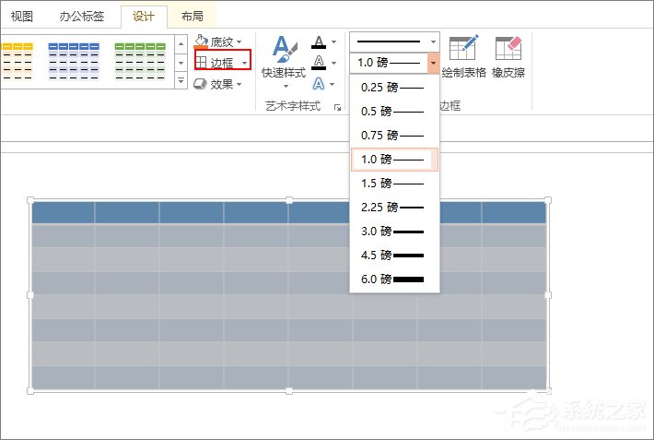Open the 快速样式 dropdown arrow
This screenshot has width=654, height=440.
click(286, 87)
